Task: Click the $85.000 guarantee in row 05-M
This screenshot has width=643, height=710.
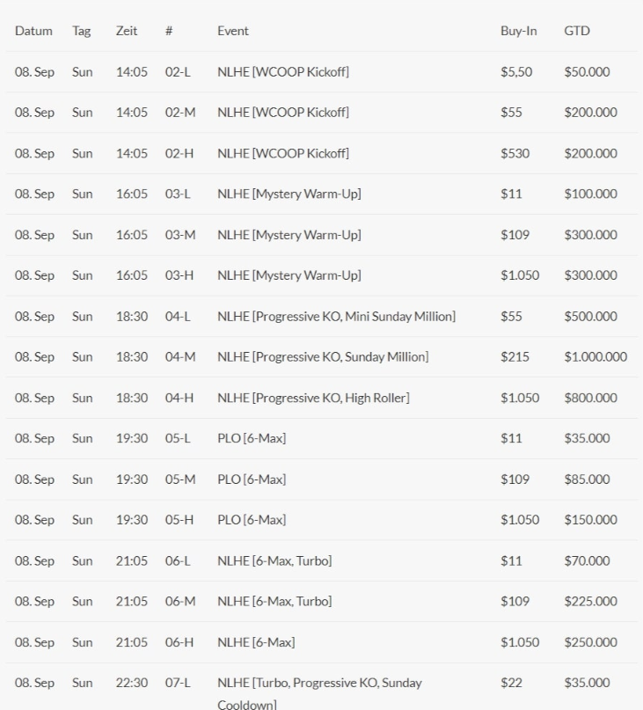Action: coord(587,479)
